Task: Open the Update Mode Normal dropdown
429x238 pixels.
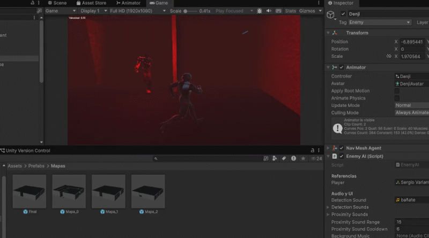Action: tap(411, 105)
